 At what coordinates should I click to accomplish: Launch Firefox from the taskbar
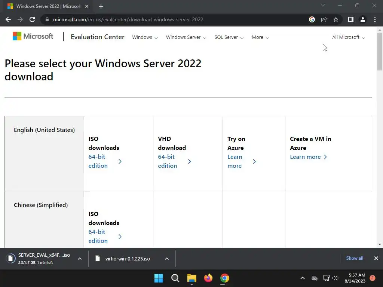[x=208, y=278]
